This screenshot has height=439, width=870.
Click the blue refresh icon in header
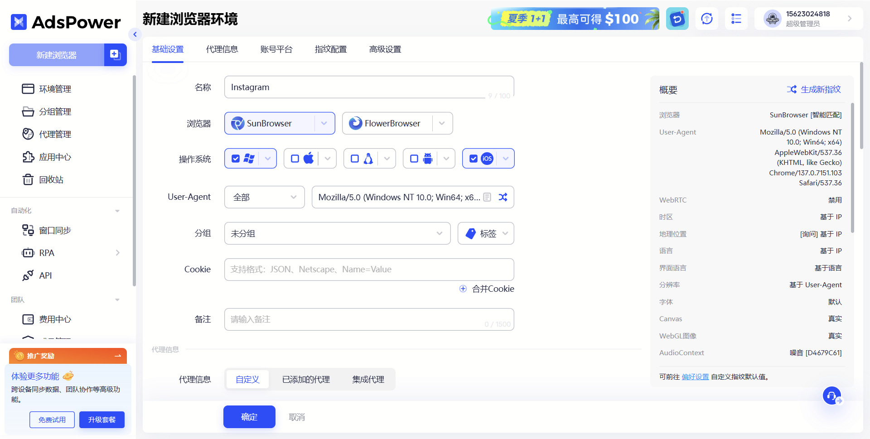pyautogui.click(x=677, y=19)
